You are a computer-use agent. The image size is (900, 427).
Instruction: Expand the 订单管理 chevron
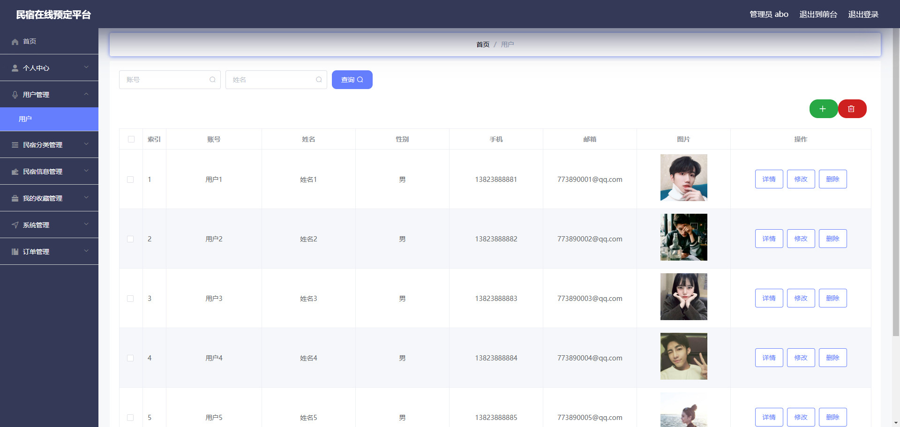86,251
